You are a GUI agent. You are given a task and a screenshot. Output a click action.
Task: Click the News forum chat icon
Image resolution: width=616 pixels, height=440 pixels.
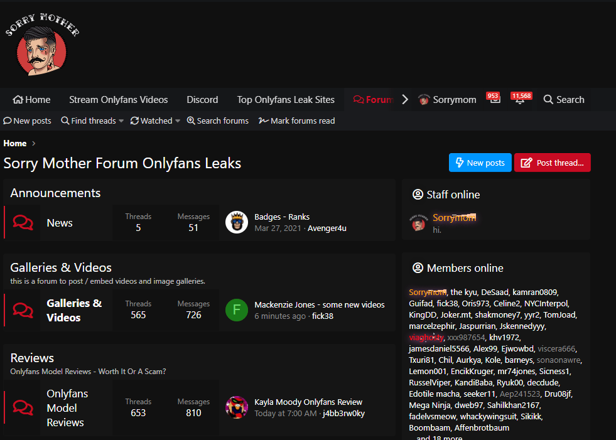tap(23, 222)
